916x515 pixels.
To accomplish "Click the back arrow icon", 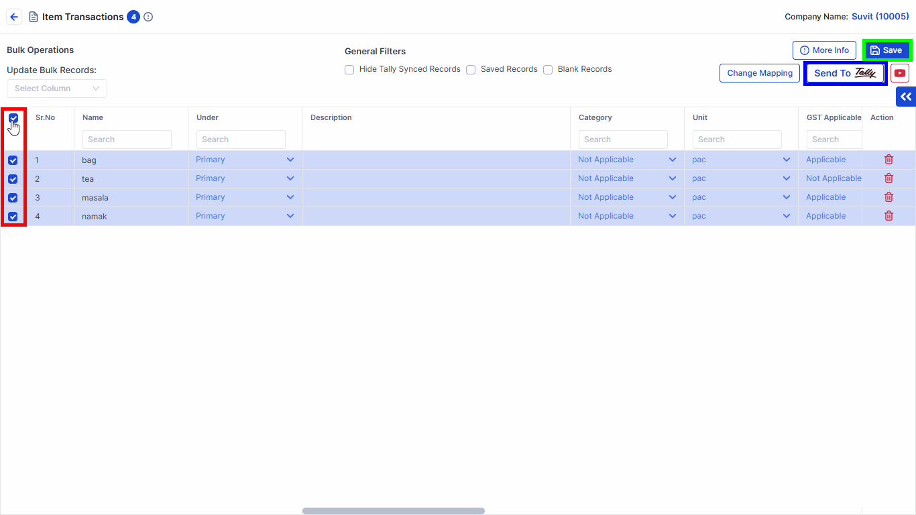I will (x=14, y=17).
